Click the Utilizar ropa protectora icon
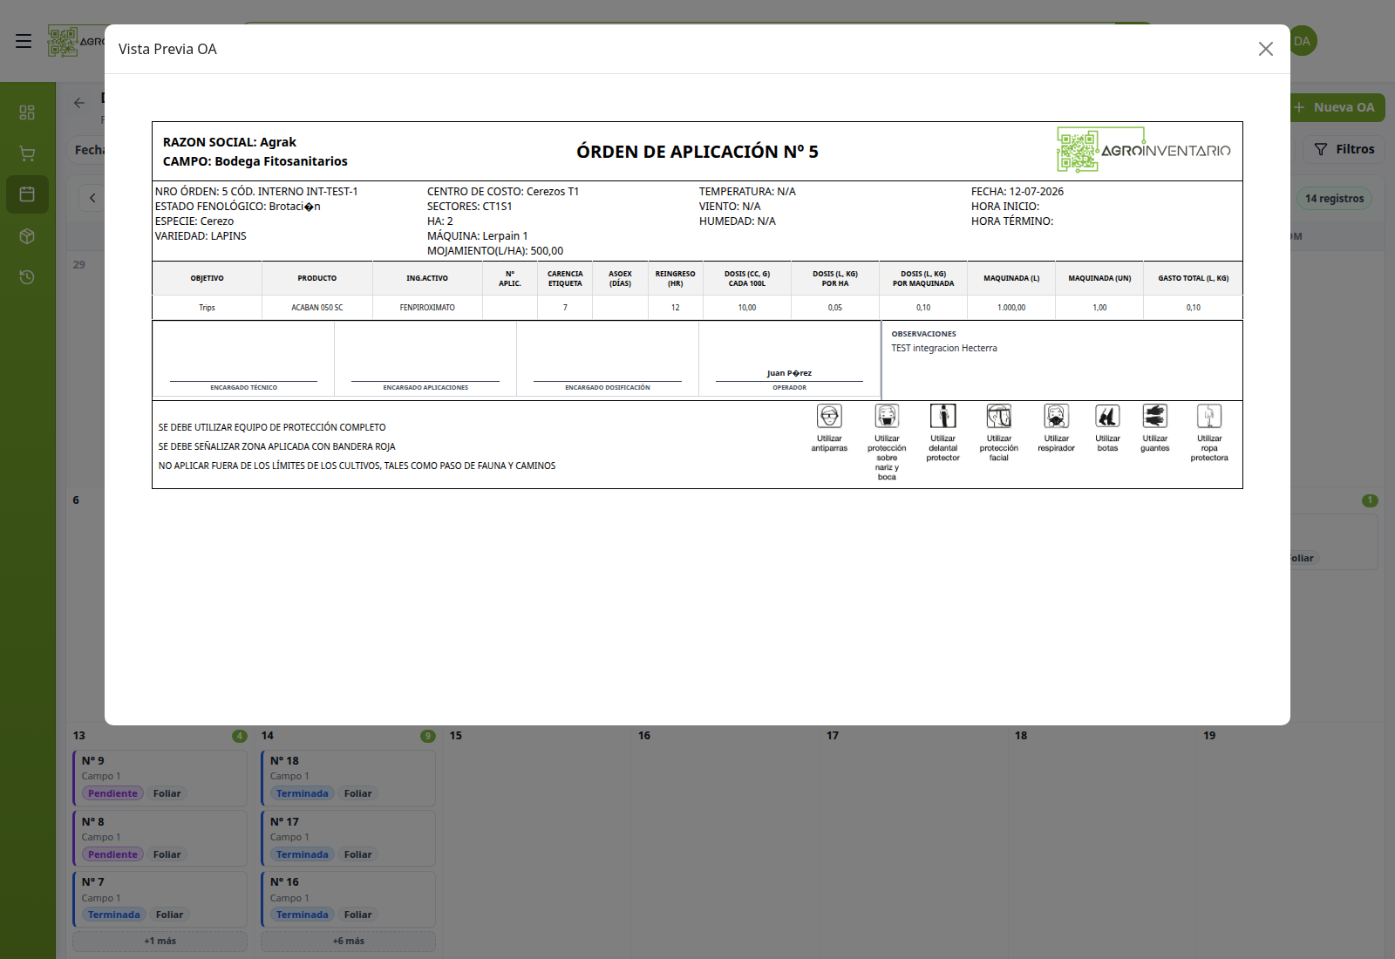 pyautogui.click(x=1209, y=416)
